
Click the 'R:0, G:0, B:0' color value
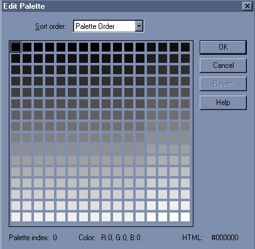tap(121, 238)
